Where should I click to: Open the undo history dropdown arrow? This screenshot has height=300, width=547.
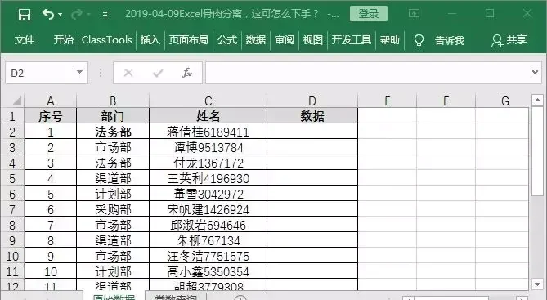pos(60,14)
